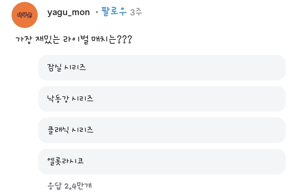Viewport: 297px width, 194px height.
Task: Select the second poll option 낙동강 시리즈
Action: (x=162, y=99)
